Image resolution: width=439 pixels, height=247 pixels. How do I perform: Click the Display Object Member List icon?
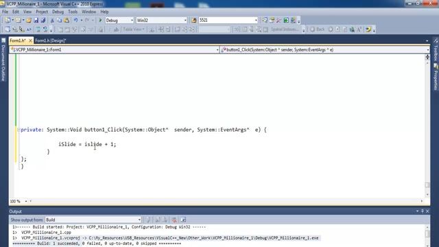[8, 30]
